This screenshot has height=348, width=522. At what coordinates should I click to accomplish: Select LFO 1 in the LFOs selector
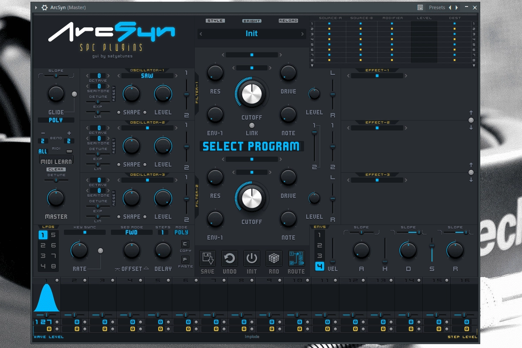click(43, 235)
